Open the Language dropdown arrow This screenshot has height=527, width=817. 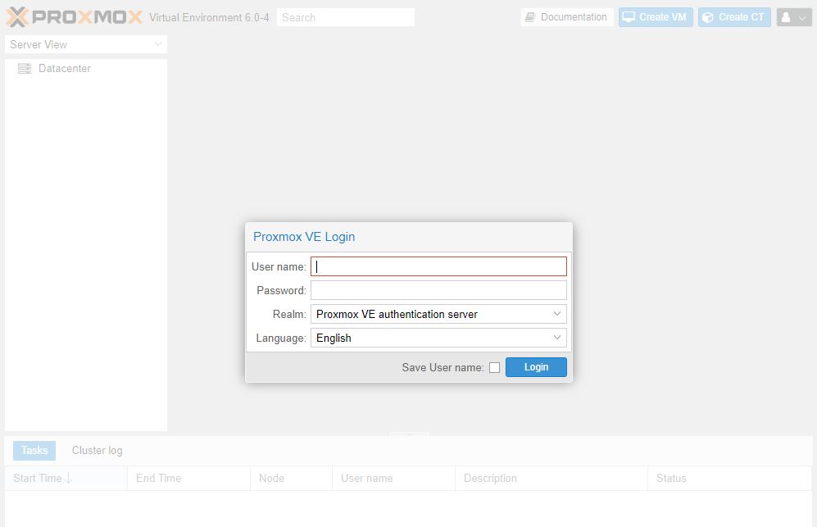pos(556,338)
